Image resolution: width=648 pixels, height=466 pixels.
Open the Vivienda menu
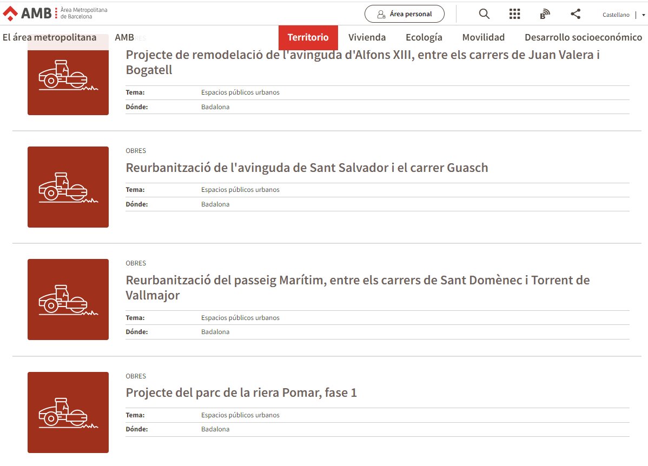(367, 37)
